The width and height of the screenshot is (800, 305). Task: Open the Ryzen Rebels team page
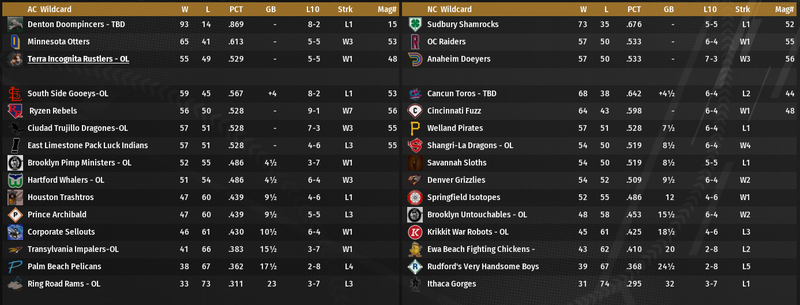click(53, 111)
